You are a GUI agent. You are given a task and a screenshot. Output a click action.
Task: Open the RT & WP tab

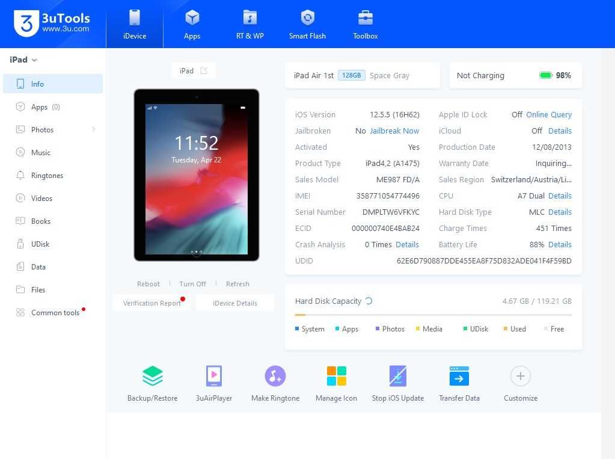tap(250, 24)
